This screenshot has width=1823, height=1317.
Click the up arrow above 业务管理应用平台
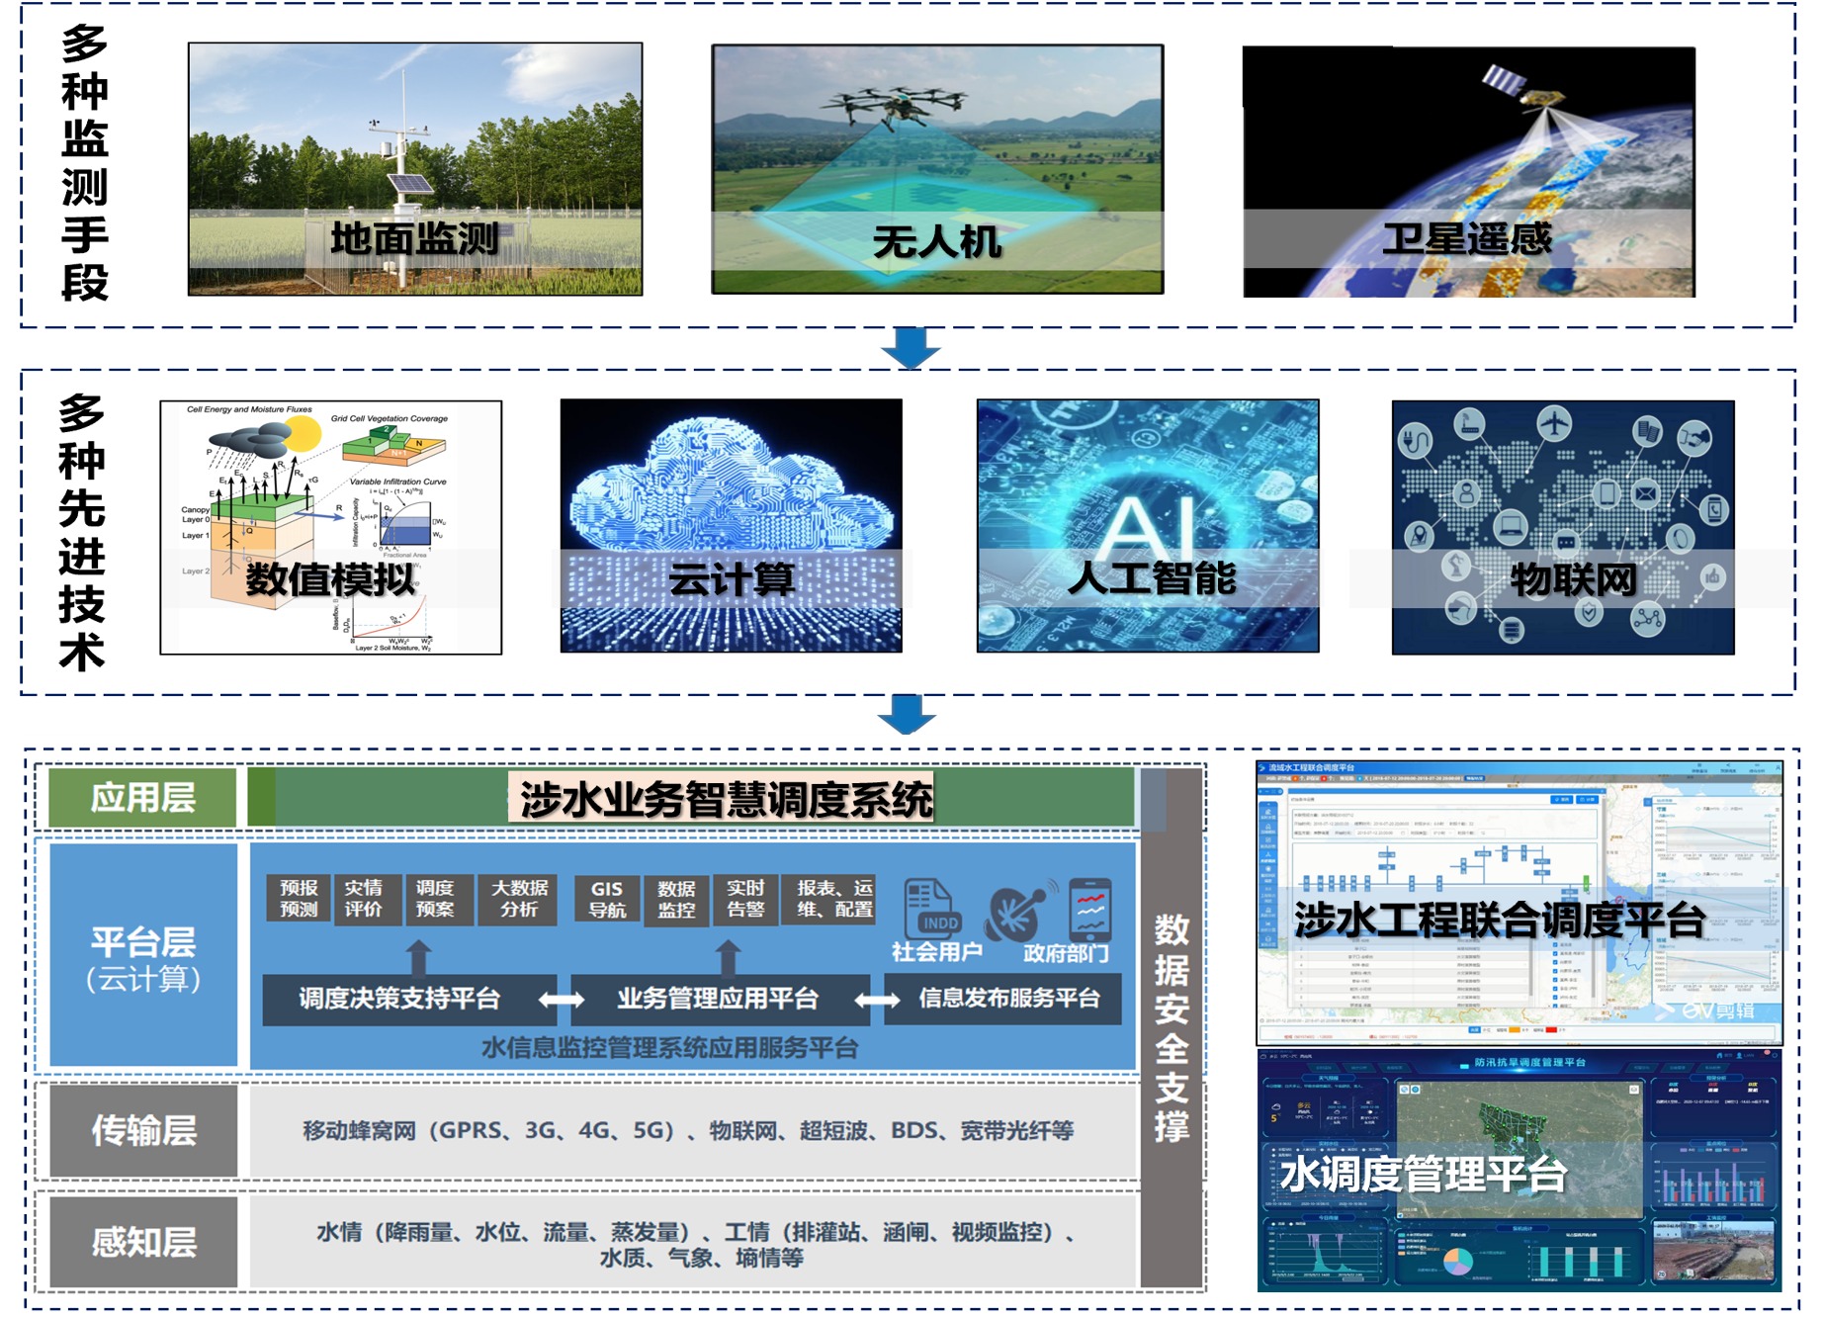click(x=728, y=957)
